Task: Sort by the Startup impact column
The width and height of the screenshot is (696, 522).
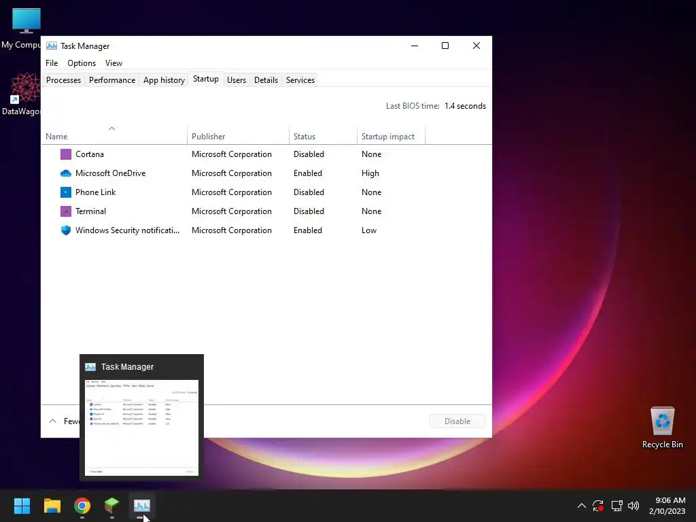Action: (x=391, y=136)
